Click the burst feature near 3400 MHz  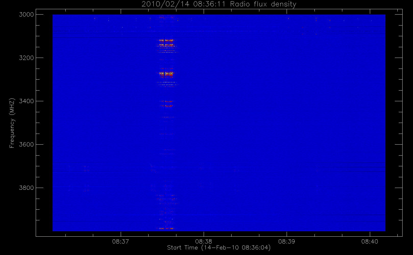pyautogui.click(x=166, y=101)
